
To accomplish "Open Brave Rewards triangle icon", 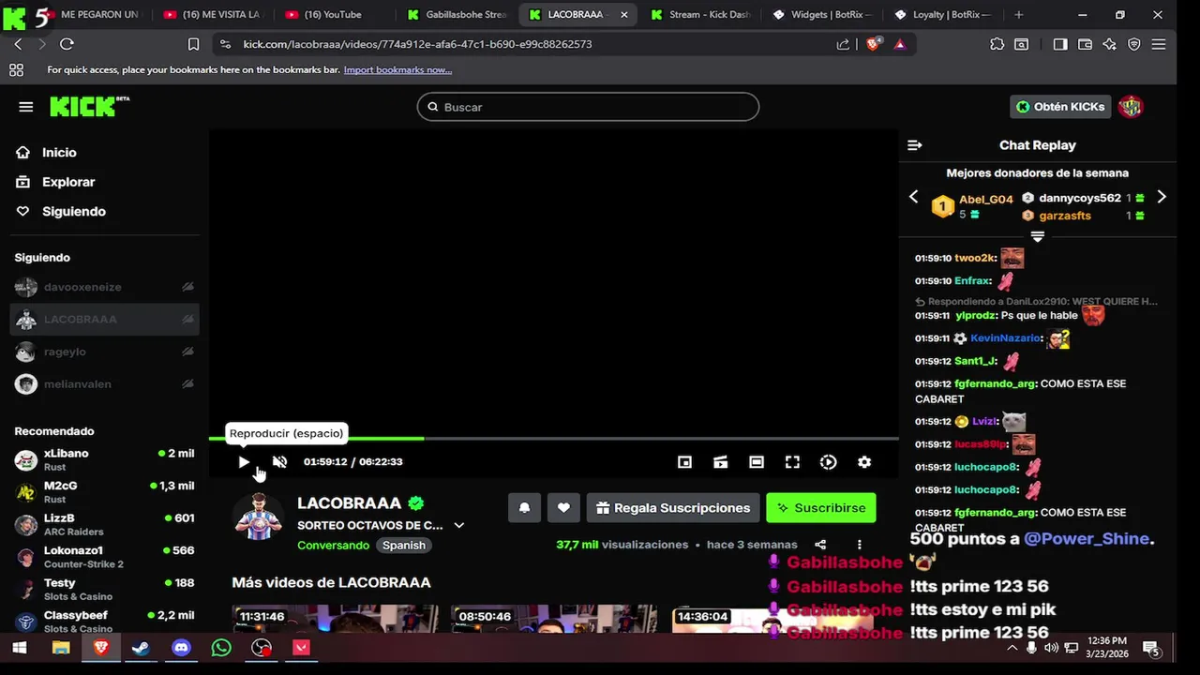I will click(900, 44).
